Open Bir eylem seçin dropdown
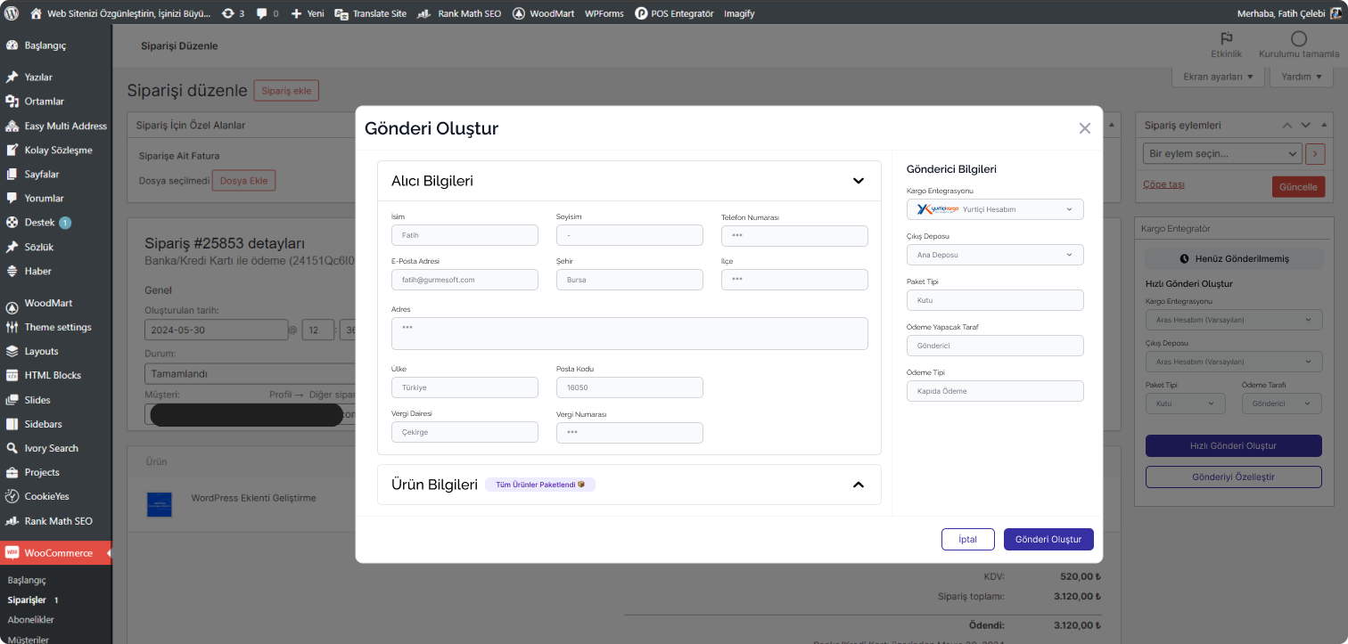Image resolution: width=1348 pixels, height=644 pixels. tap(1222, 154)
